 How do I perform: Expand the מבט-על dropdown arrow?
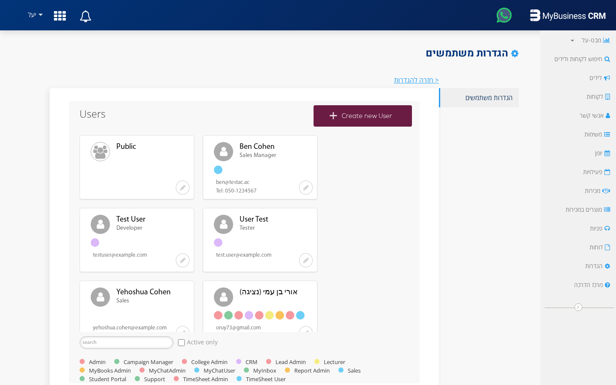[x=572, y=40]
